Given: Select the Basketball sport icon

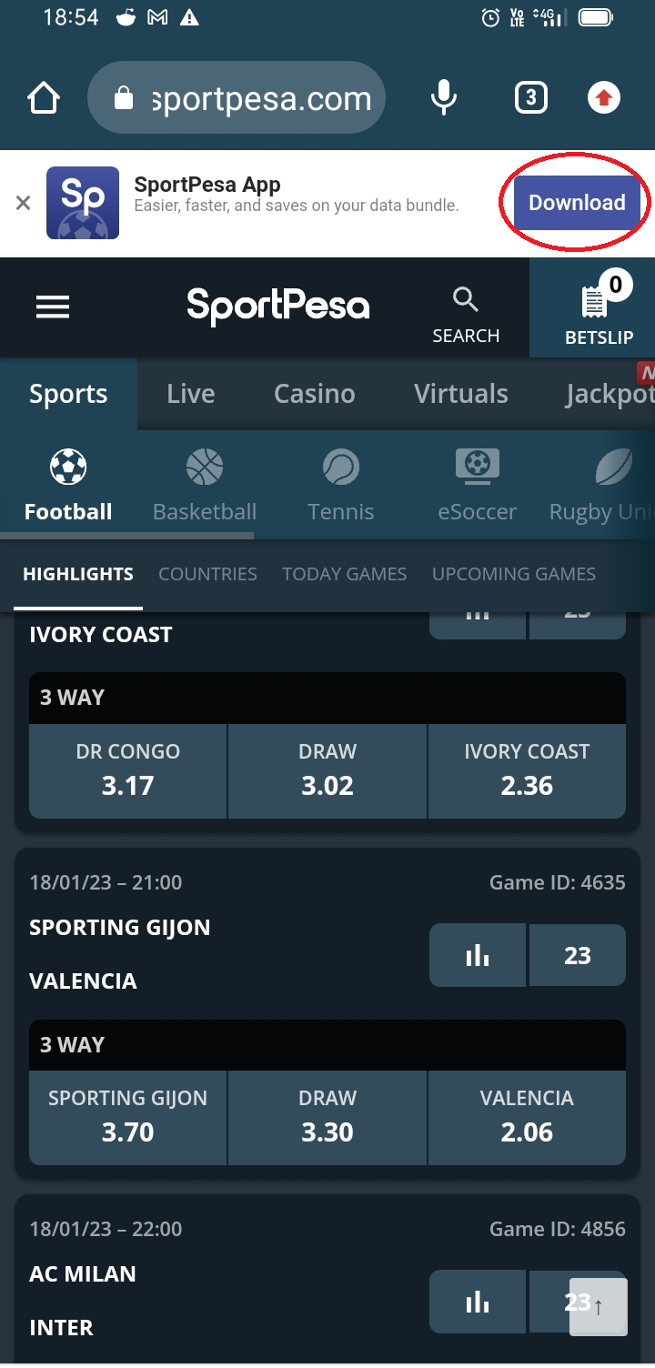Looking at the screenshot, I should (x=205, y=468).
